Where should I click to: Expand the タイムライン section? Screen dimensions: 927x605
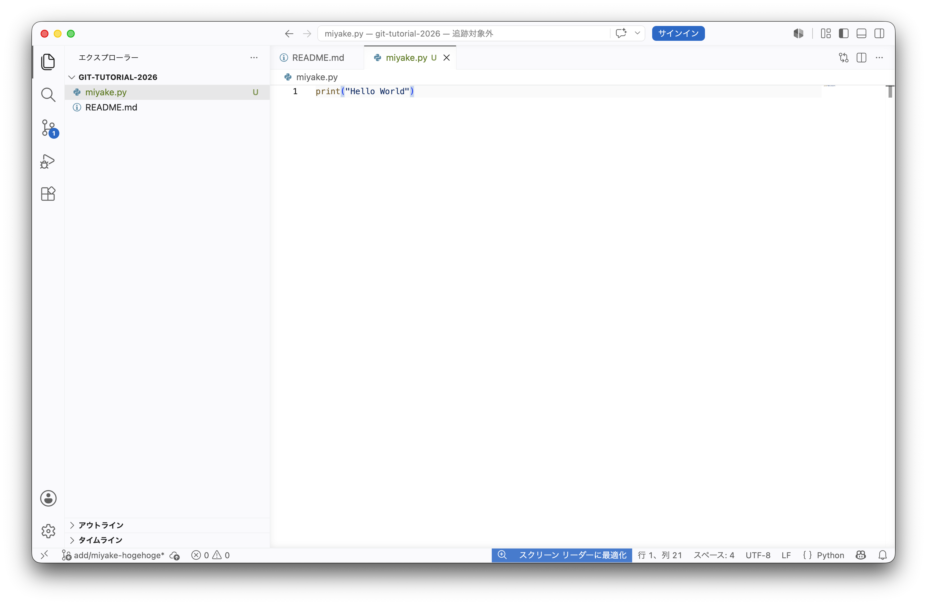tap(167, 540)
